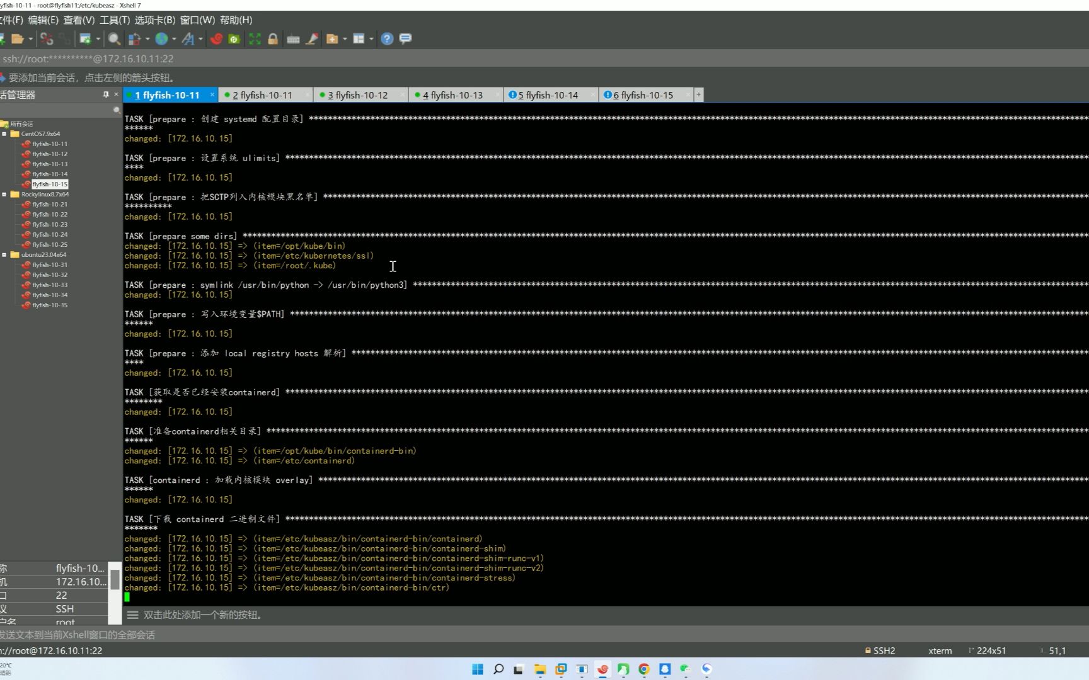Expand the layout icon dropdown arrow
1089x680 pixels.
click(x=371, y=39)
